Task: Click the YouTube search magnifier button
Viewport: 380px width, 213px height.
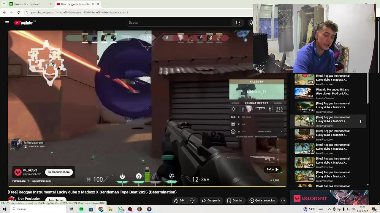Action: [238, 23]
